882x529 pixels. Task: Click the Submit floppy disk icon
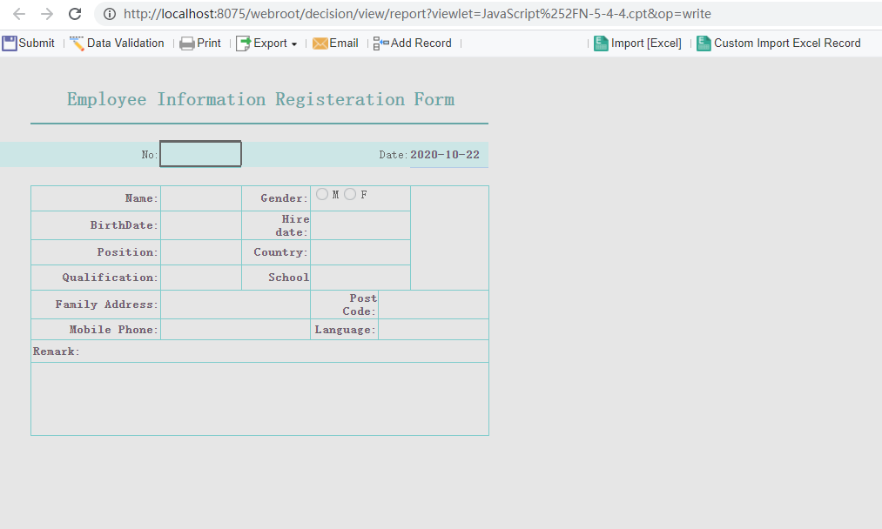click(x=10, y=44)
